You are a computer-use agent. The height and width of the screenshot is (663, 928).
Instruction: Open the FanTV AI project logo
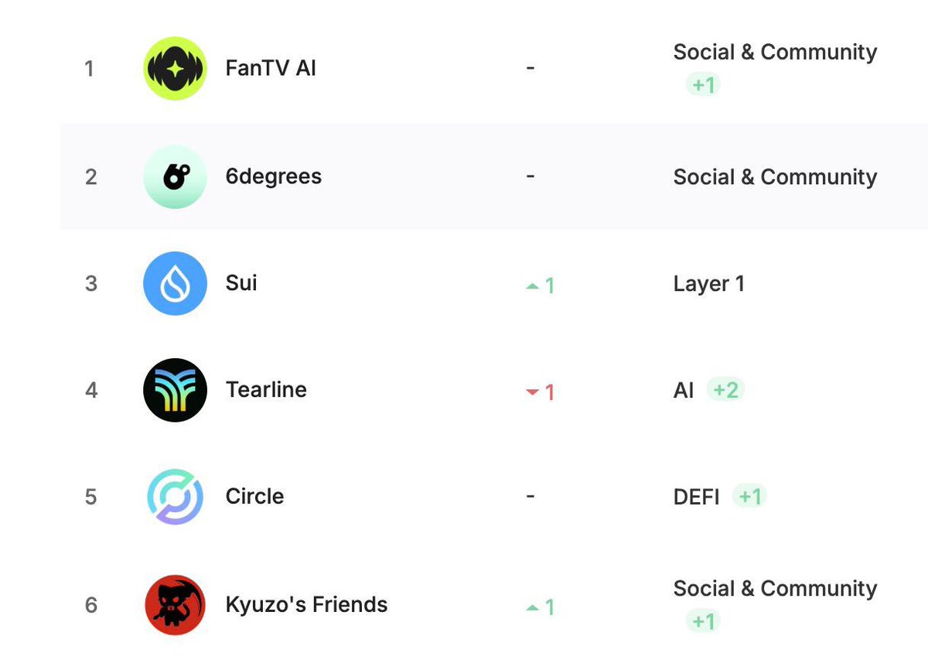coord(176,69)
